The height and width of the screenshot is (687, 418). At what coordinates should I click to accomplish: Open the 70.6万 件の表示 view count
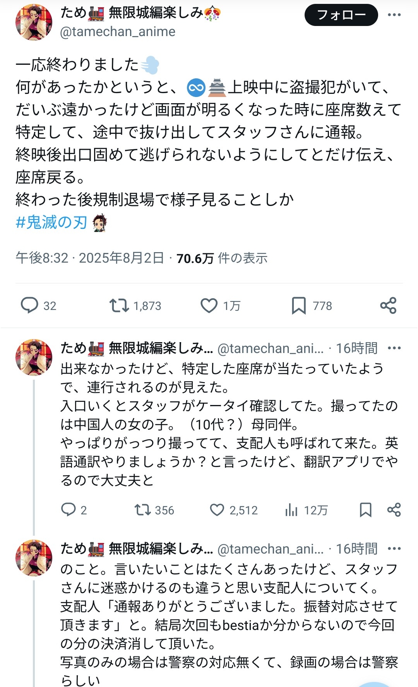(222, 258)
